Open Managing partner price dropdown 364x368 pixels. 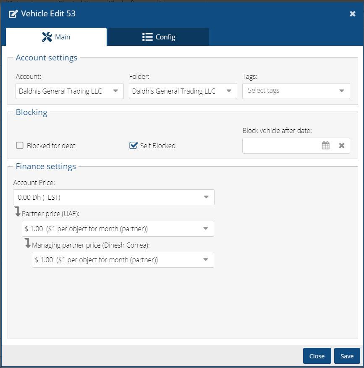coord(123,260)
